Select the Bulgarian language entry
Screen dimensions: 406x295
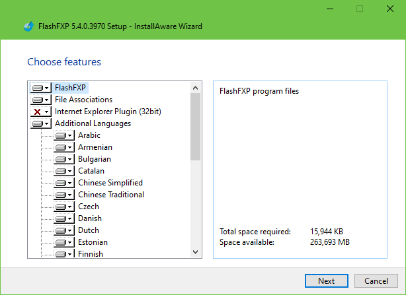[x=95, y=159]
